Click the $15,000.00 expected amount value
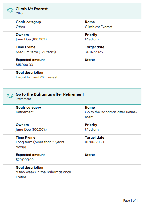The image size is (143, 207). point(25,65)
